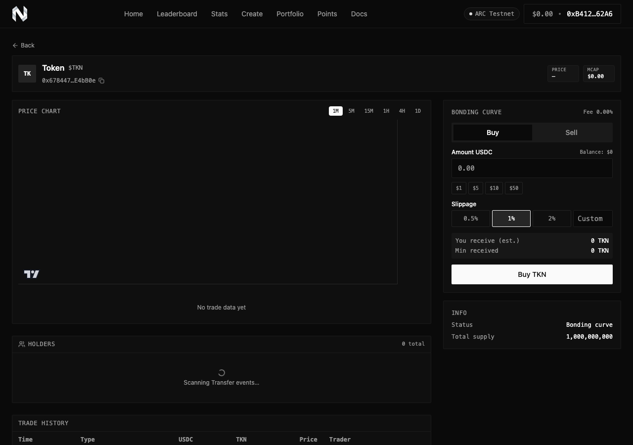Click the Trader column header
Image resolution: width=633 pixels, height=445 pixels.
coord(340,440)
